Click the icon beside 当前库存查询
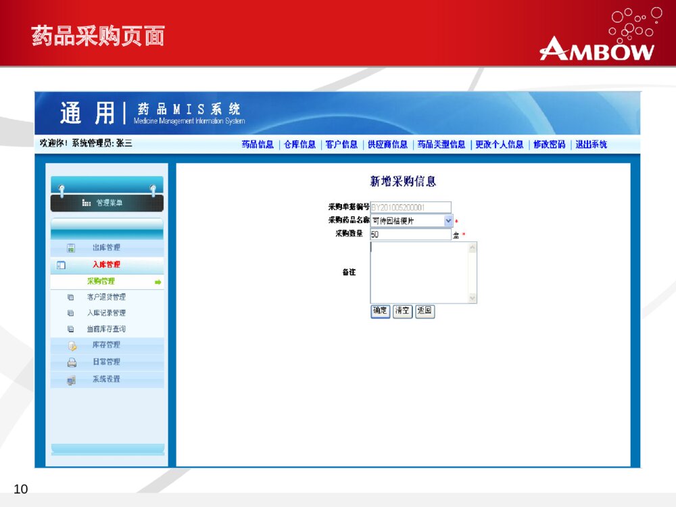676x507 pixels. 71,329
